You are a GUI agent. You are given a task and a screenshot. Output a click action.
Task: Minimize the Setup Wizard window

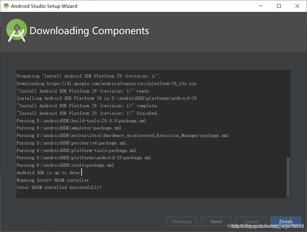click(261, 6)
